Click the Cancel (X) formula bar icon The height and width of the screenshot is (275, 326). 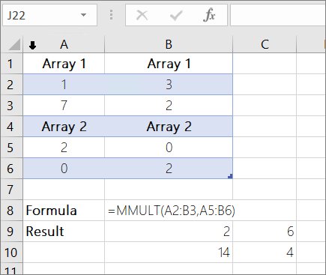(142, 15)
